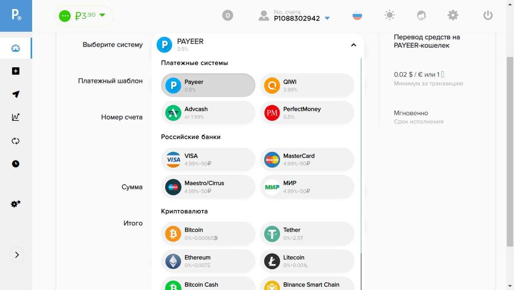The height and width of the screenshot is (290, 514).
Task: Open support chat headset icon
Action: pos(421,16)
